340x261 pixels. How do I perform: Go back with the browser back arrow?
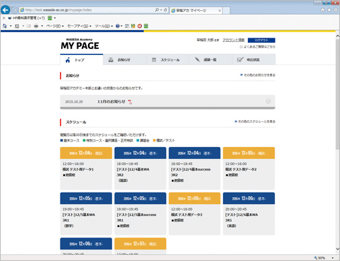(5, 10)
